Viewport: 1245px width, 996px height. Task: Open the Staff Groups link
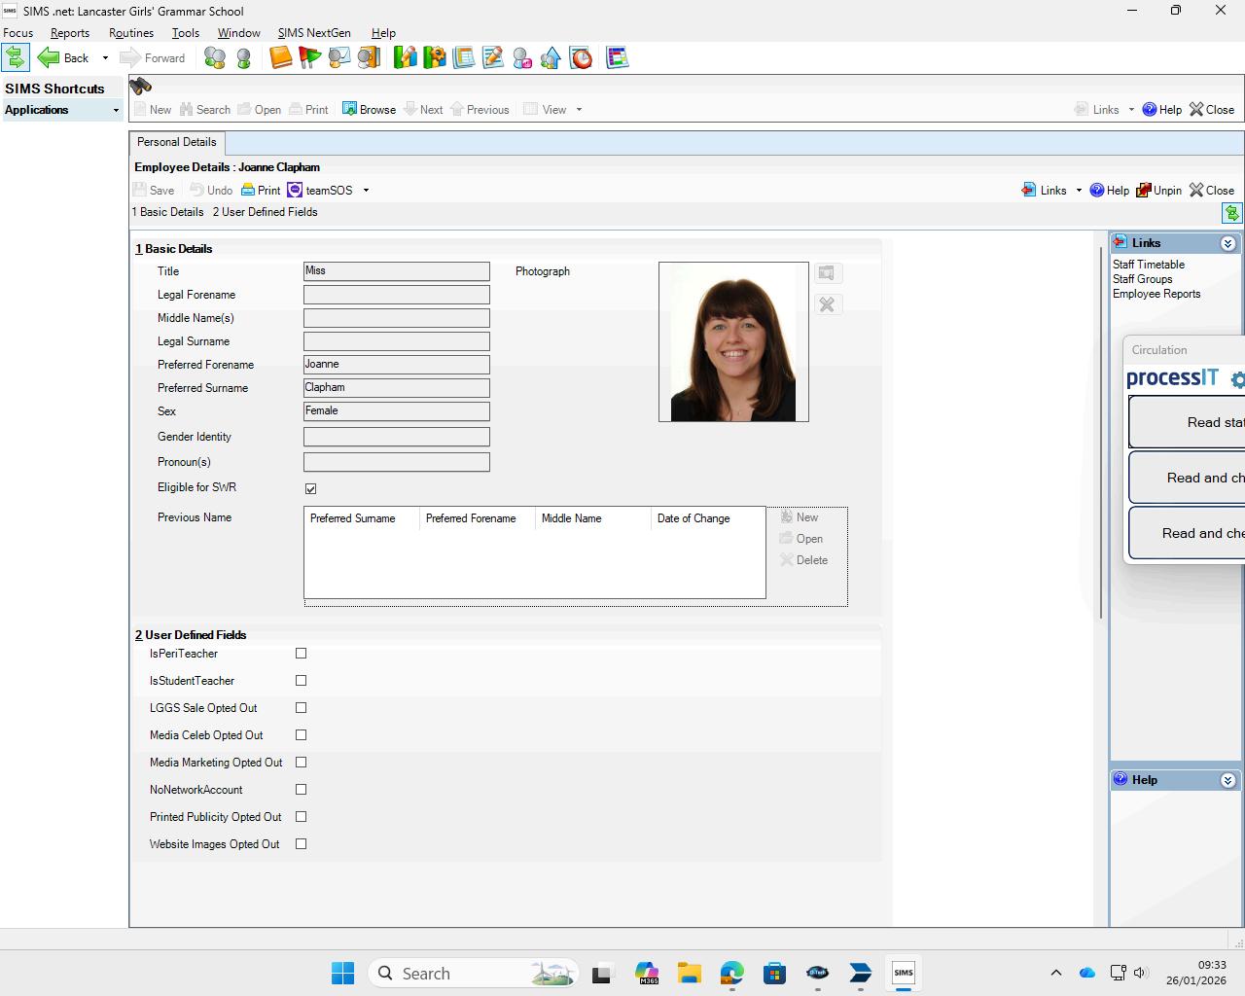[x=1143, y=279]
